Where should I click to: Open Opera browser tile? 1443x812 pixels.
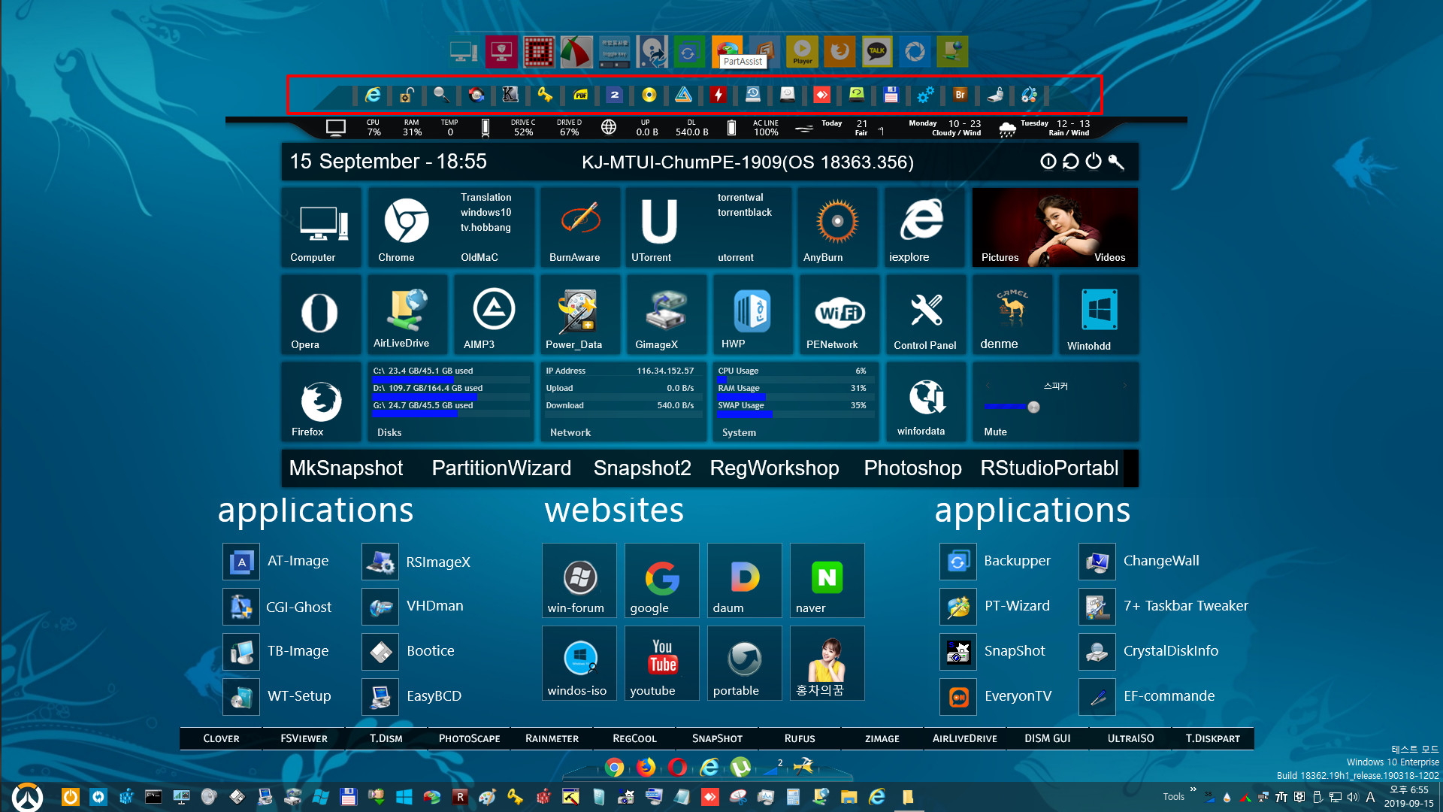[320, 314]
